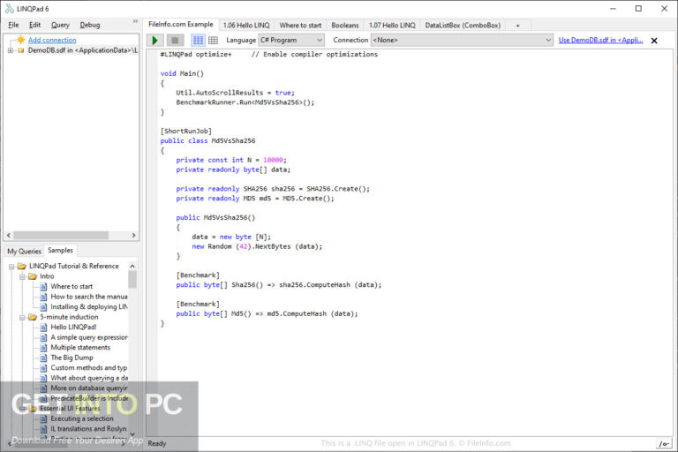Click the Use DemoDB.sdf link

pos(600,40)
